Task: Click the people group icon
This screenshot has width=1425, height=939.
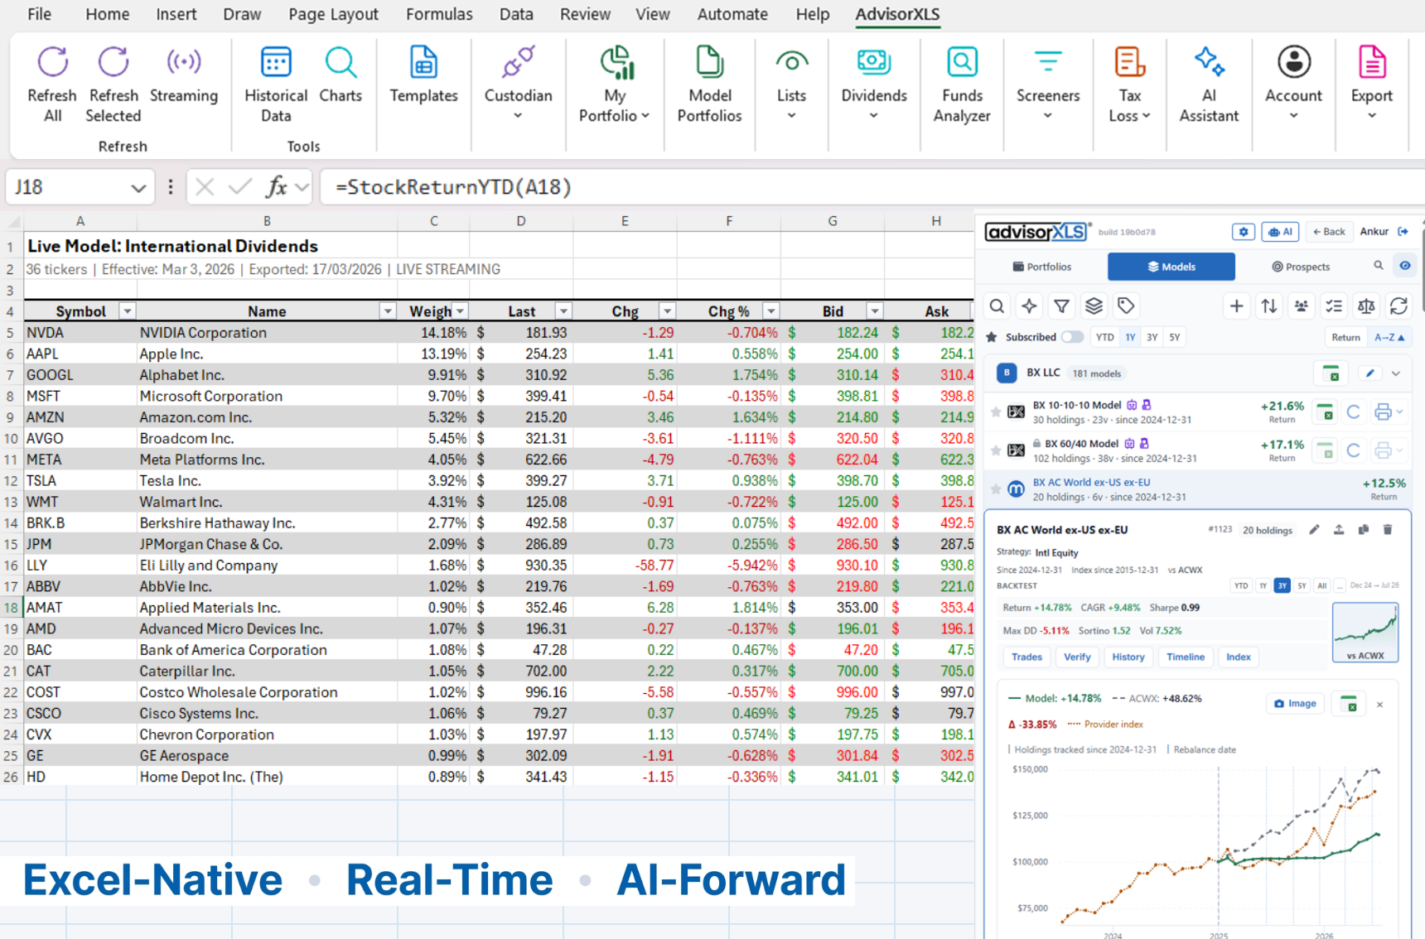Action: [1302, 306]
